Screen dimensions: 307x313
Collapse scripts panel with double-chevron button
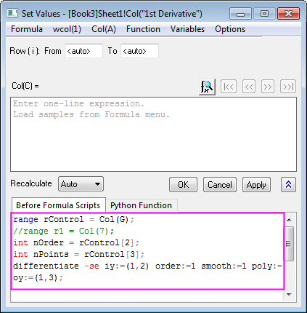(288, 185)
